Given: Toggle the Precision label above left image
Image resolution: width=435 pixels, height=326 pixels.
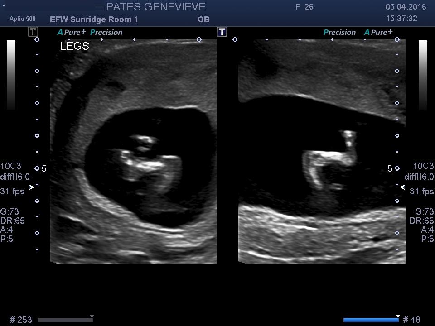Looking at the screenshot, I should [106, 32].
